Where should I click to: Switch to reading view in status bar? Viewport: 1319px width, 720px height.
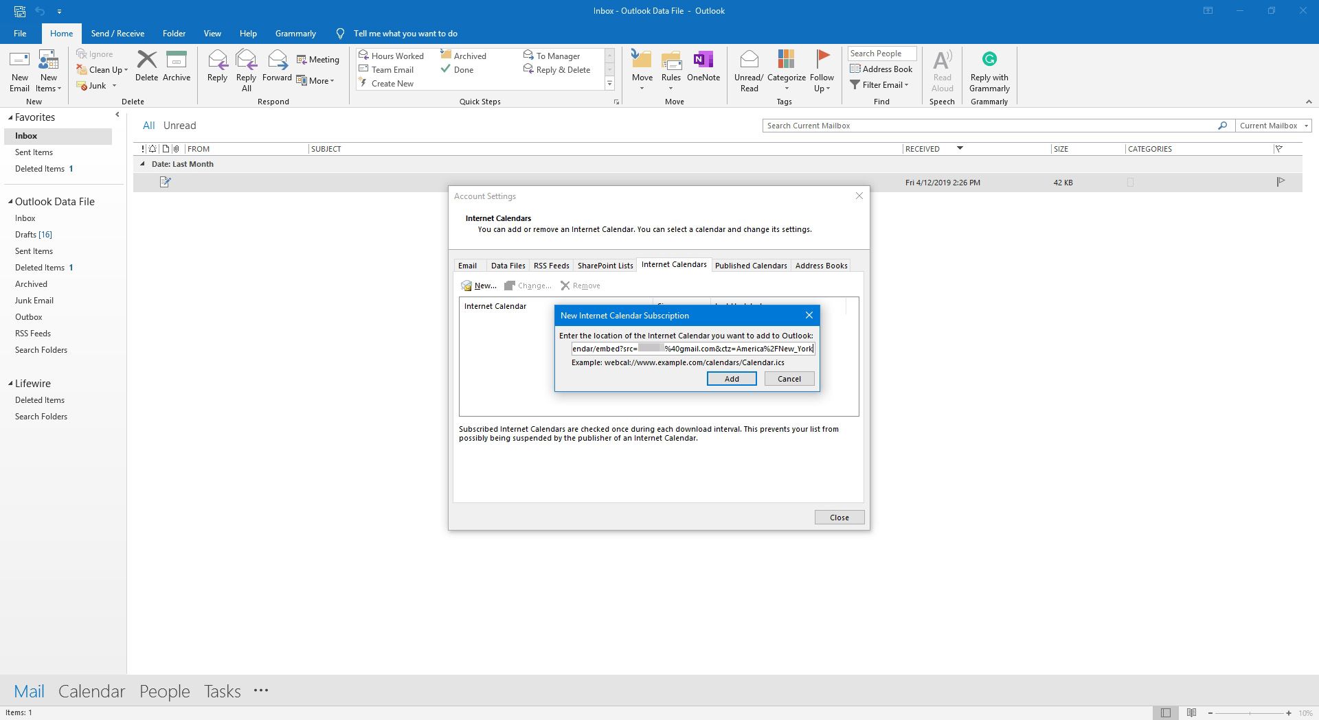1192,712
